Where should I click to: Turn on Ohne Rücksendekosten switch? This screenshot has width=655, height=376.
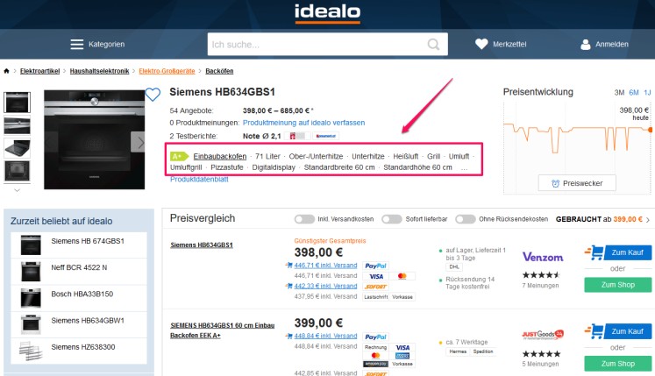point(466,219)
